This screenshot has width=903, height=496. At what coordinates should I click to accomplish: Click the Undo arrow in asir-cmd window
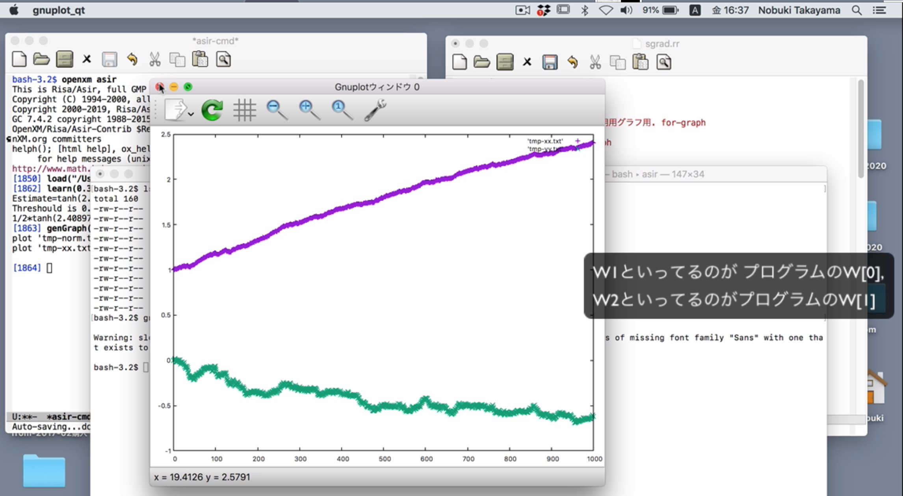pos(132,59)
